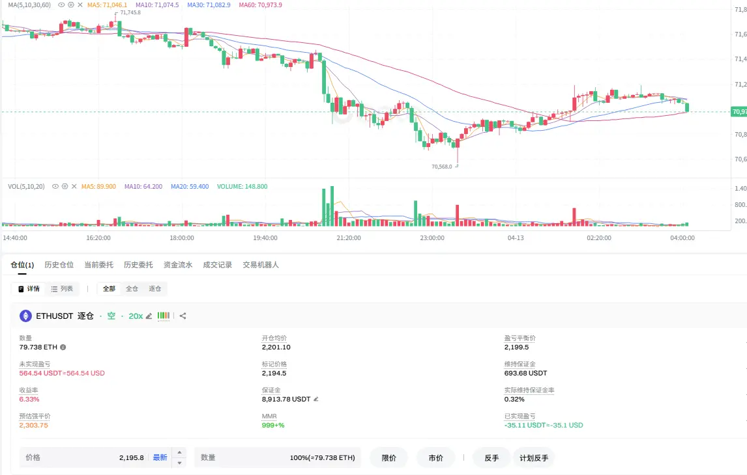Click the MA10: 71,074.5 legend value
This screenshot has height=475, width=747.
(157, 5)
